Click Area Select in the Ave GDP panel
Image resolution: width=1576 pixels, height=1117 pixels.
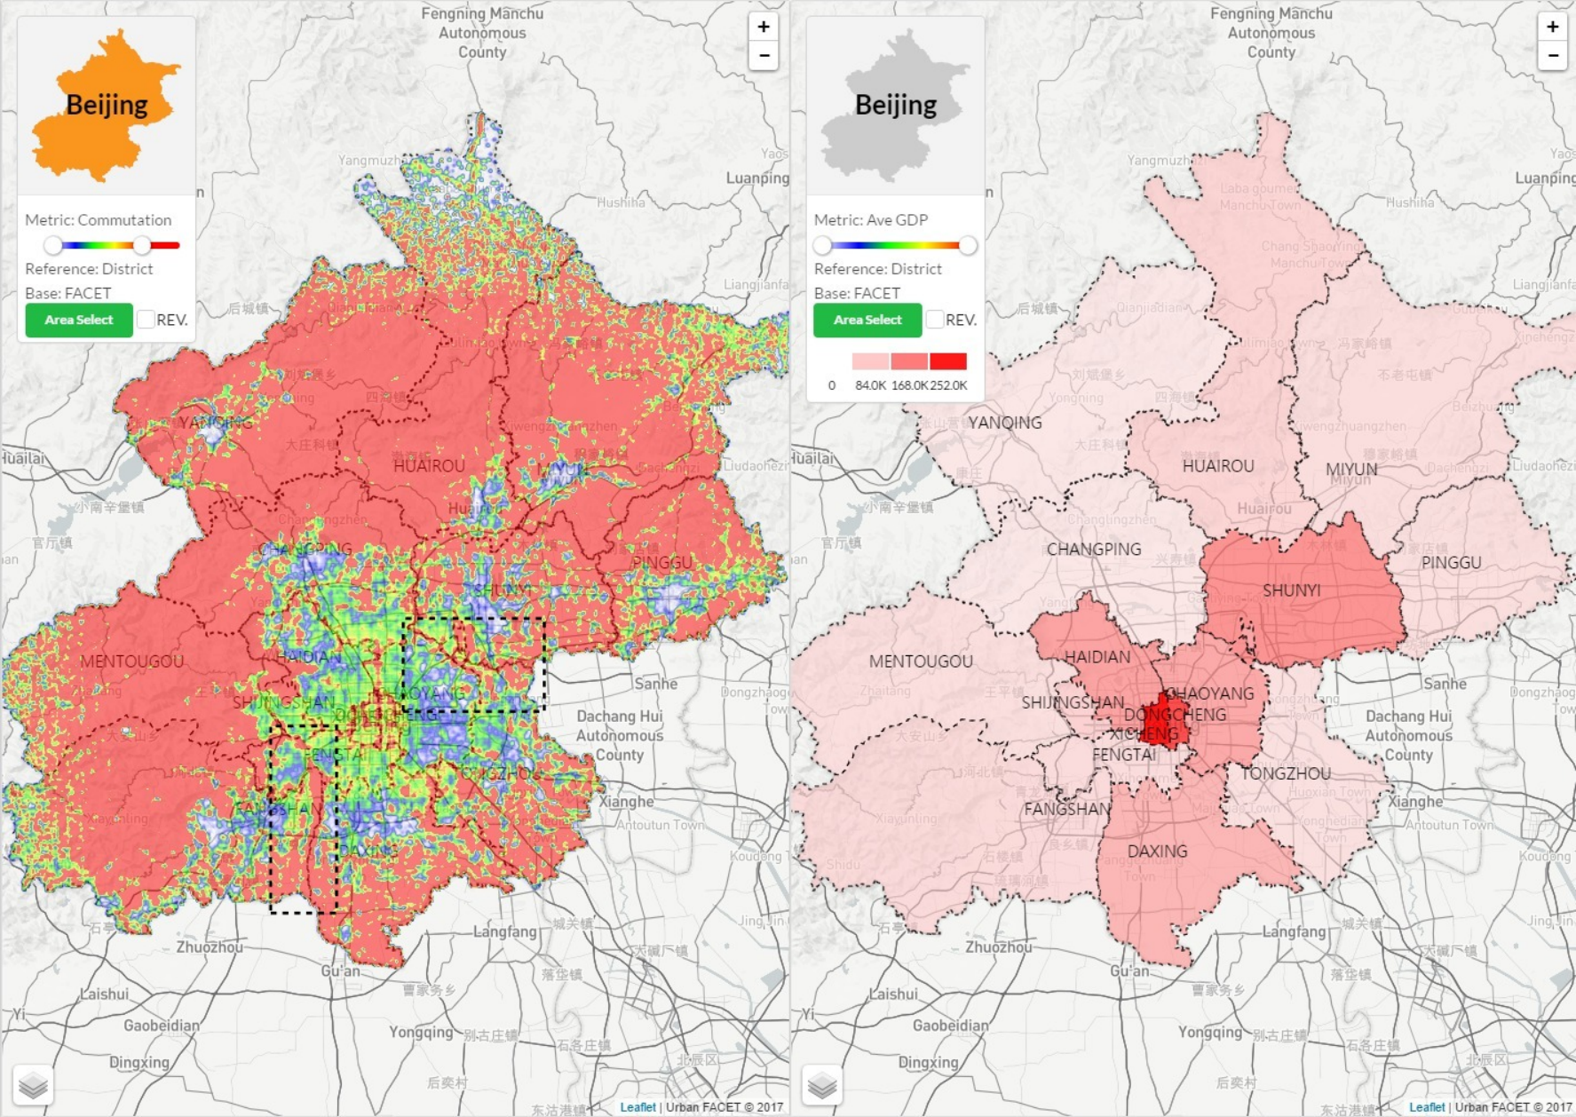point(867,320)
